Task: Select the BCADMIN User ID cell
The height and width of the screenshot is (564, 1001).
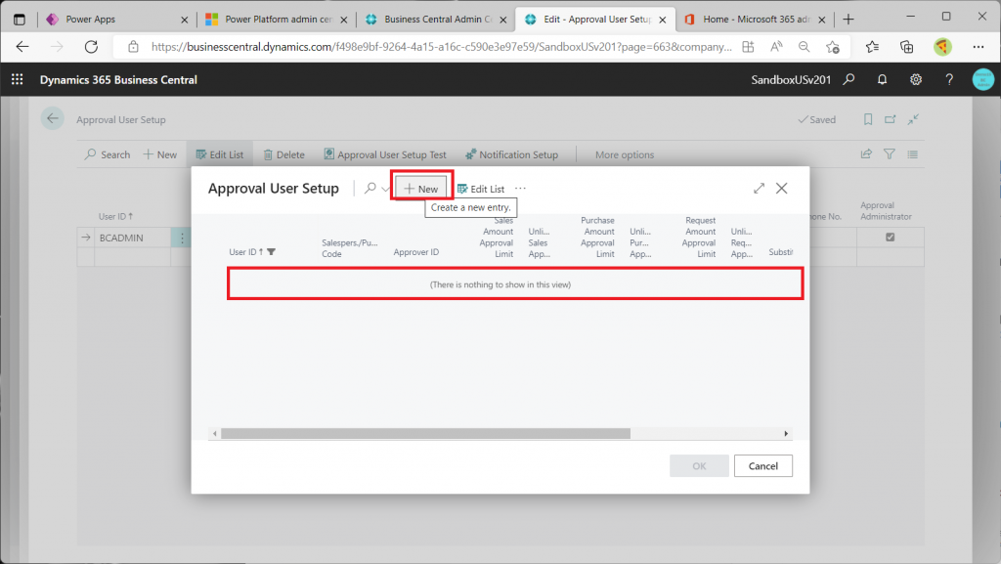Action: pos(133,238)
